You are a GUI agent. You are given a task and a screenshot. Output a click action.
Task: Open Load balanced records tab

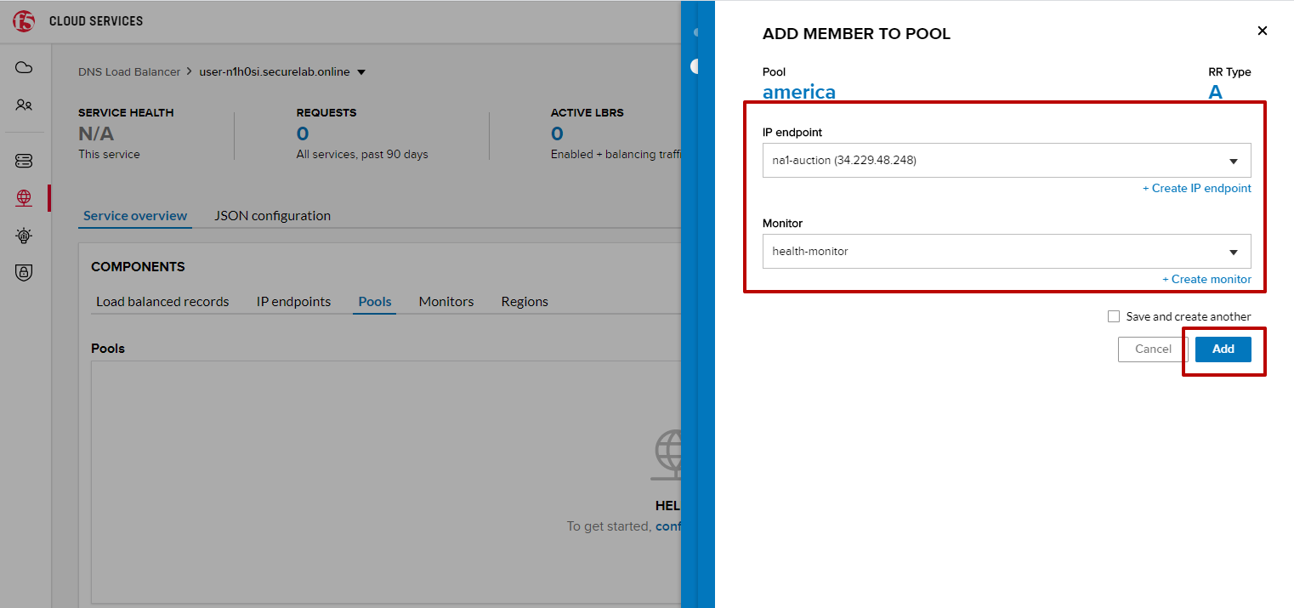point(162,302)
